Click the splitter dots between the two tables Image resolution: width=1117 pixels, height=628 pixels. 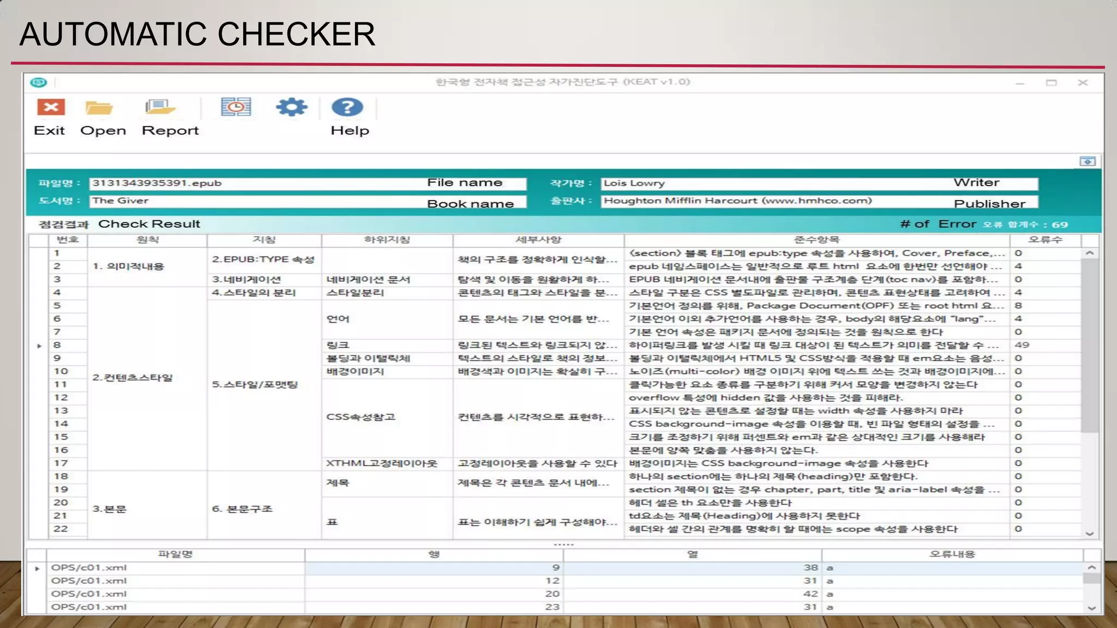(563, 544)
